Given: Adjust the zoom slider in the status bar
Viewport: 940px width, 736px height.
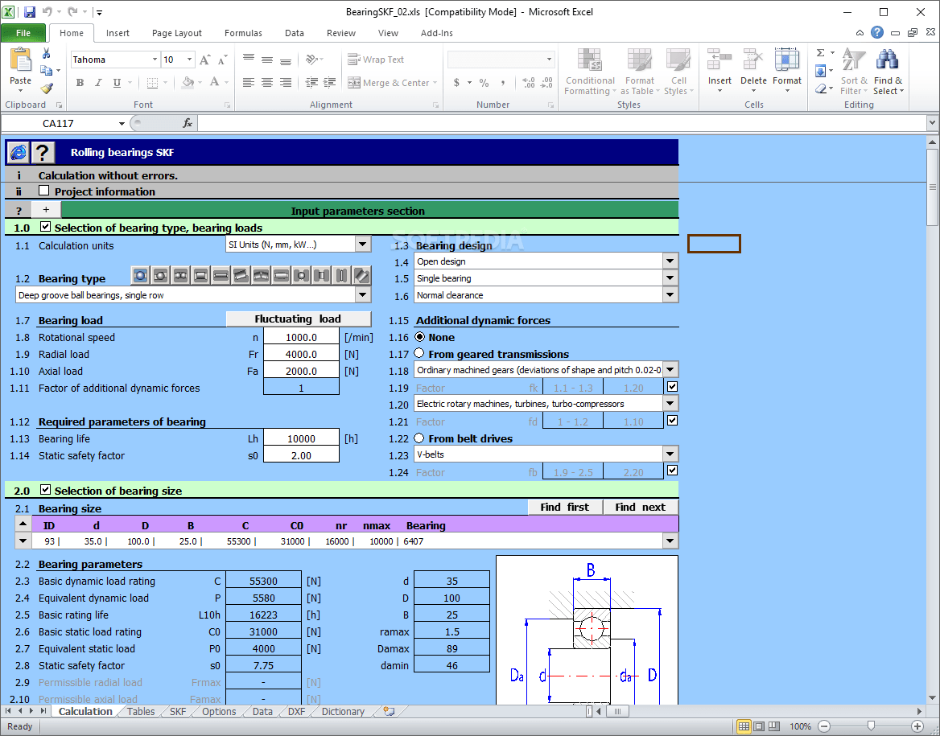Looking at the screenshot, I should pos(872,726).
